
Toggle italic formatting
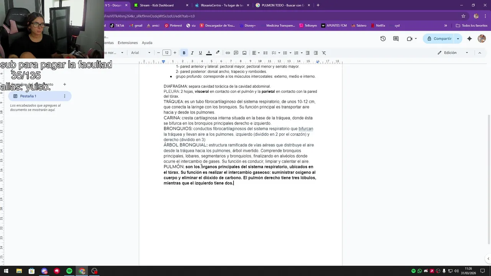[x=192, y=53]
